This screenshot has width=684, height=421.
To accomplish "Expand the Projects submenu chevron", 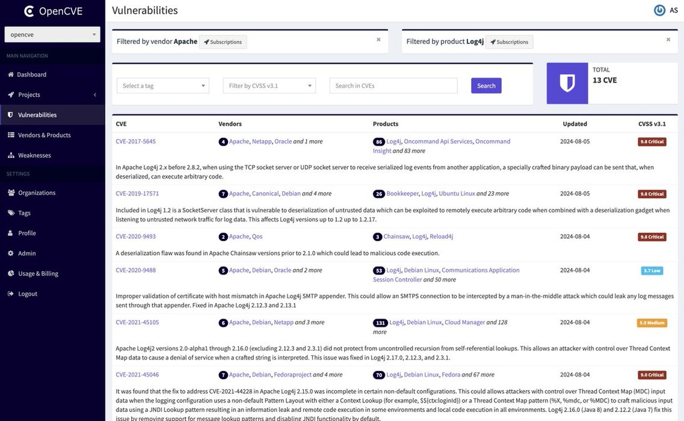I will [94, 94].
